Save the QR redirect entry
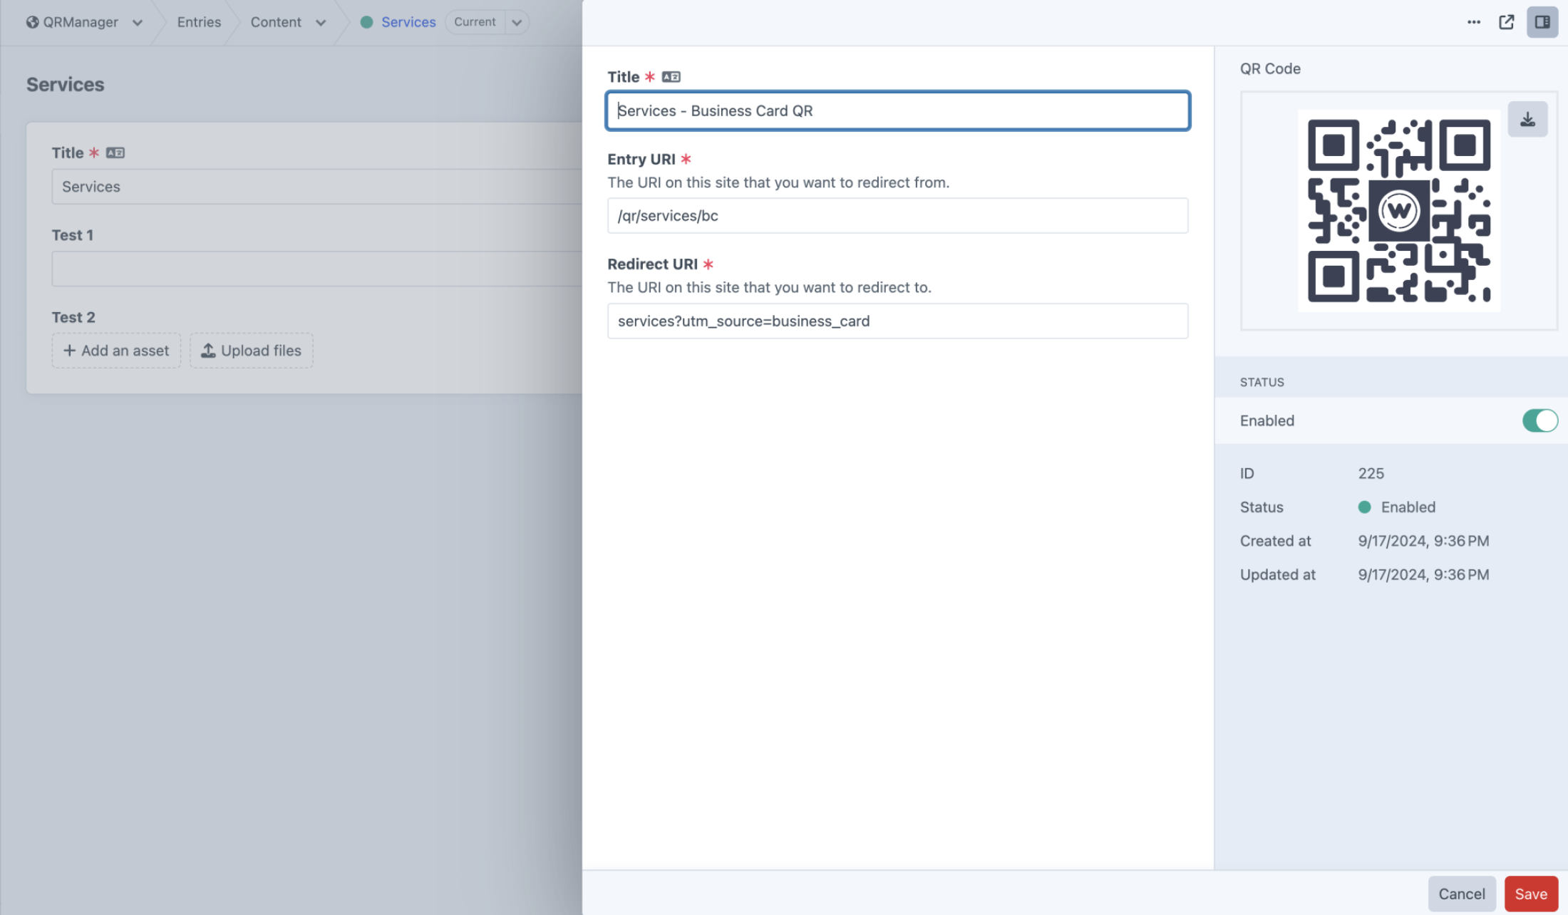The height and width of the screenshot is (915, 1568). (x=1530, y=894)
